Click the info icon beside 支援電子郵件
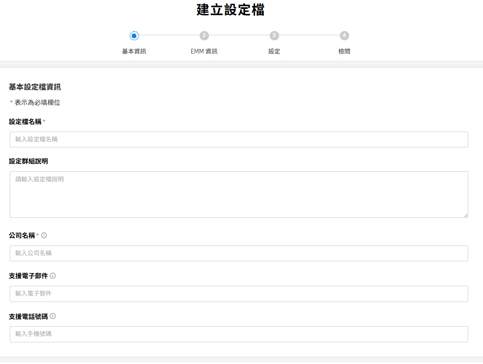The image size is (483, 364). pyautogui.click(x=53, y=276)
